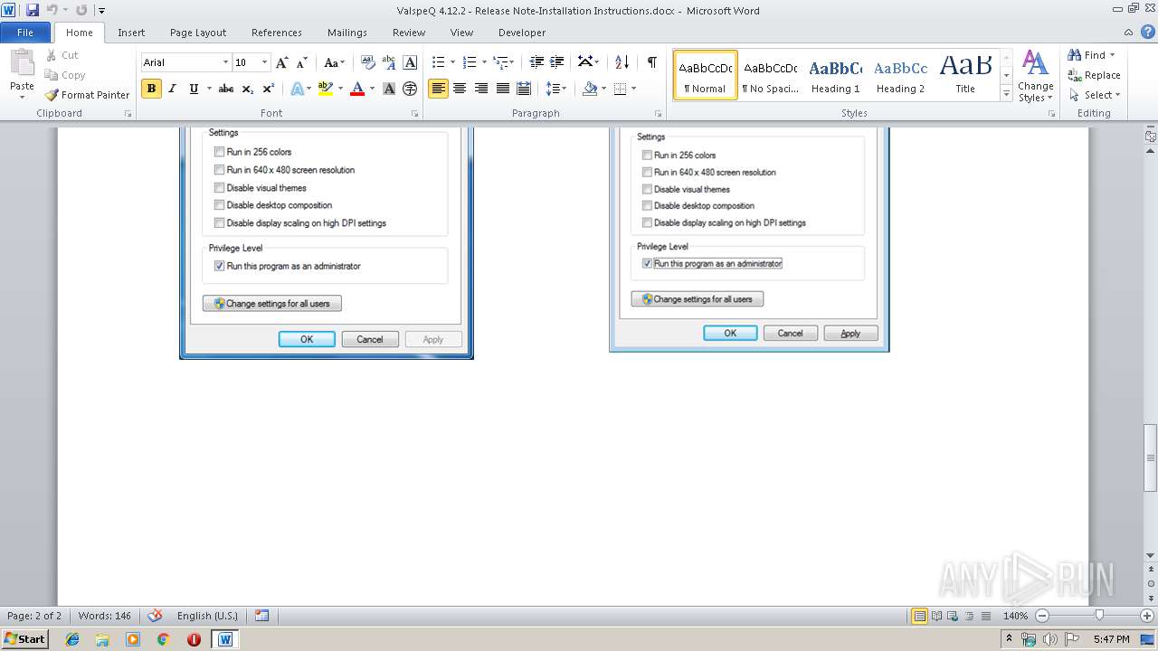
Task: Sort text with the A-Z icon
Action: 622,62
